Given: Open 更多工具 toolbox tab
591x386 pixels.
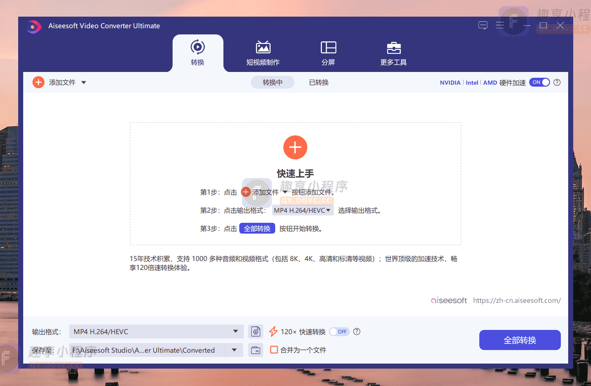Looking at the screenshot, I should click(393, 53).
